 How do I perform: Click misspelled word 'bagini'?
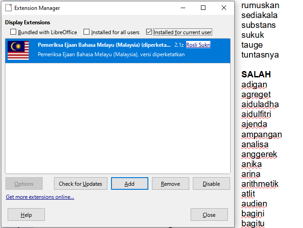click(253, 214)
